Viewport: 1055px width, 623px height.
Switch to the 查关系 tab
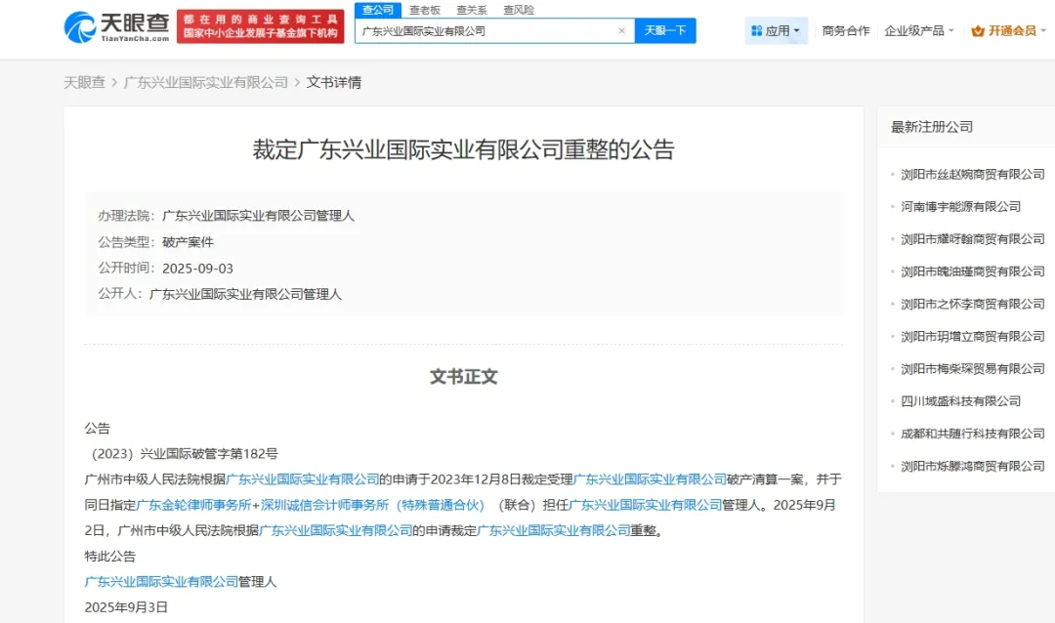pos(472,10)
